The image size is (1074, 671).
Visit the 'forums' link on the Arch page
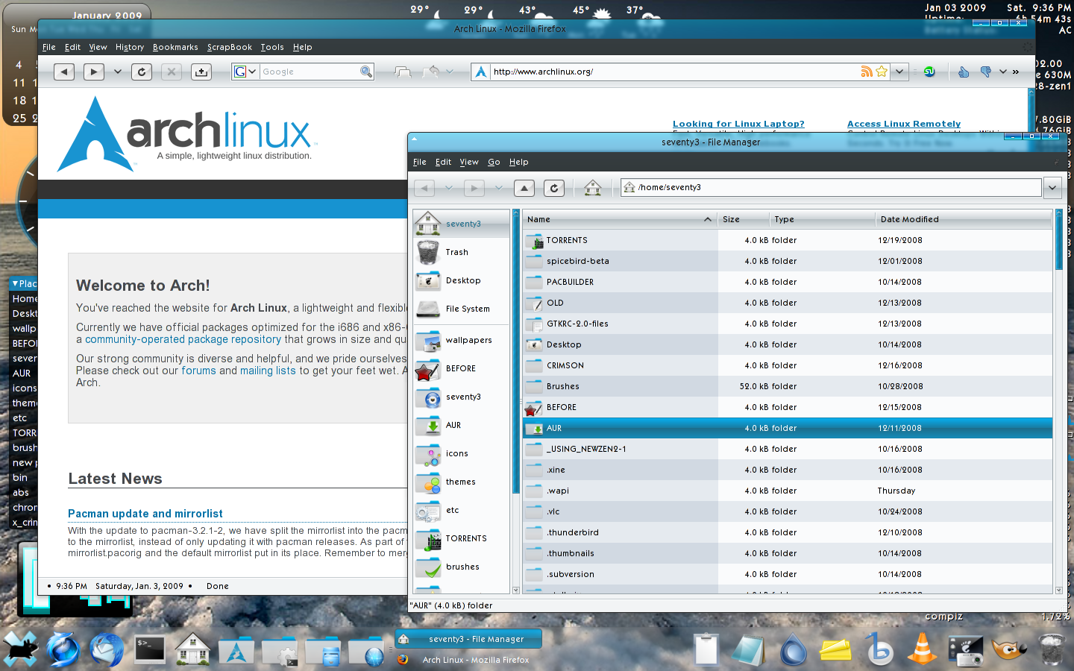pos(198,371)
